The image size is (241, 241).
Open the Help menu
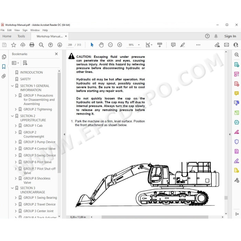coord(45,30)
